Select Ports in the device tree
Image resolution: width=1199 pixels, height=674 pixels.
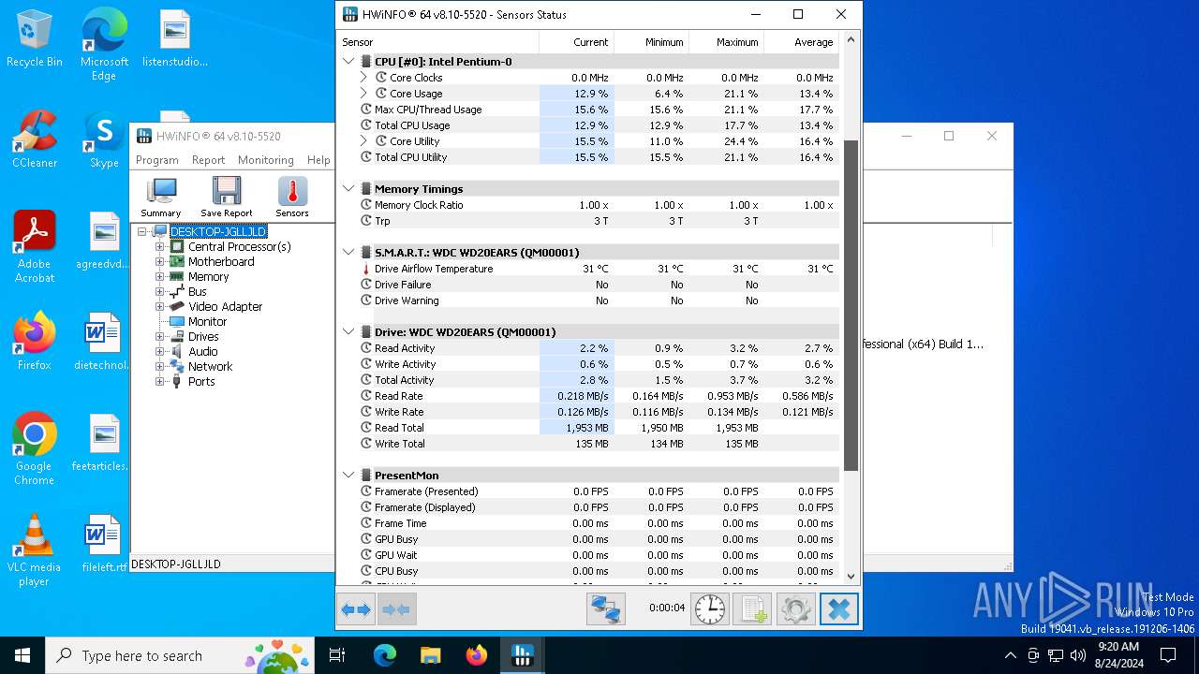(201, 382)
